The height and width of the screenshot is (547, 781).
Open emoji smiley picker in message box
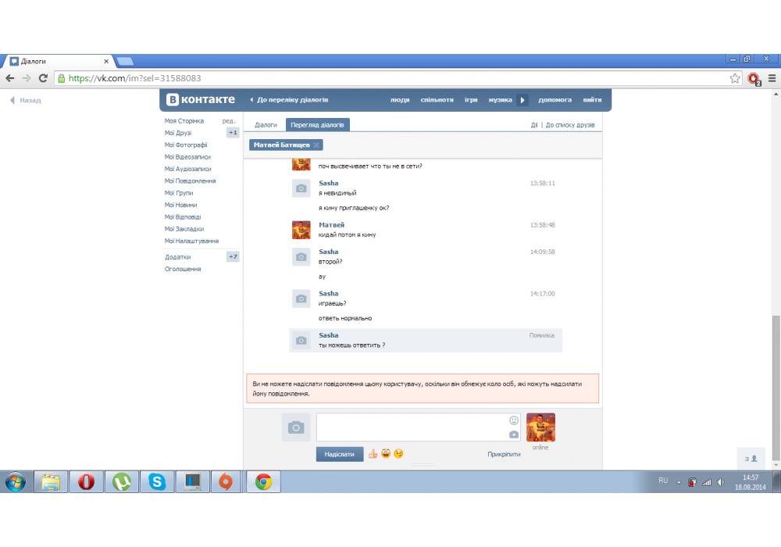click(x=514, y=420)
